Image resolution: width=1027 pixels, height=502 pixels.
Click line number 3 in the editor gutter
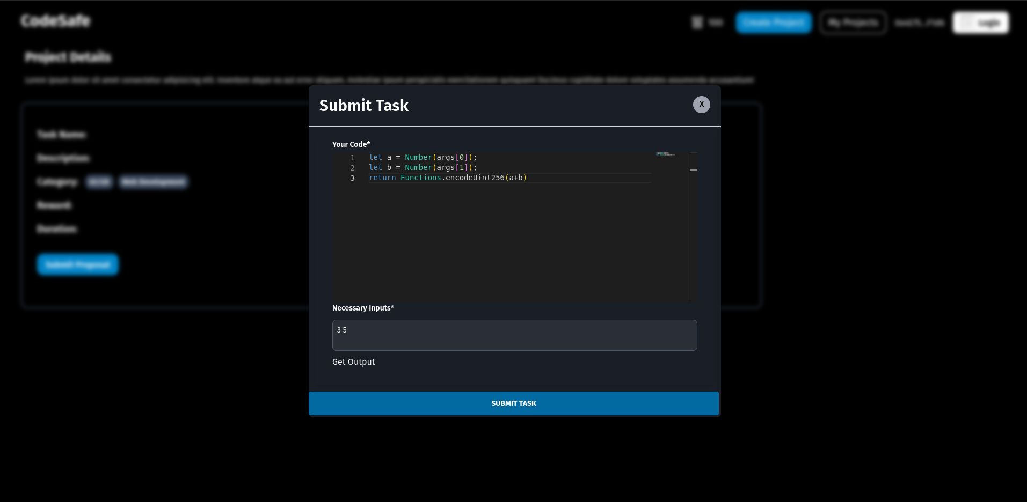point(352,178)
